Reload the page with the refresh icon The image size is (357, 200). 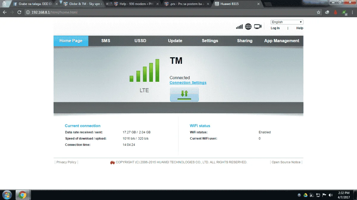(19, 12)
